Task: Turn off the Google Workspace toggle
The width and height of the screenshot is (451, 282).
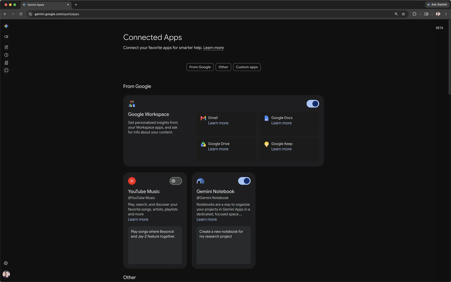Action: pos(313,104)
